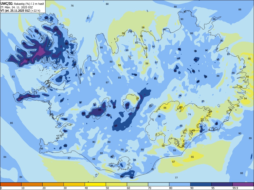Viewport: 254px width, 190px height.
Task: Click the 'VT: Þri. 25.11.2025 01Z (+22 h)' line
Action: point(20,11)
